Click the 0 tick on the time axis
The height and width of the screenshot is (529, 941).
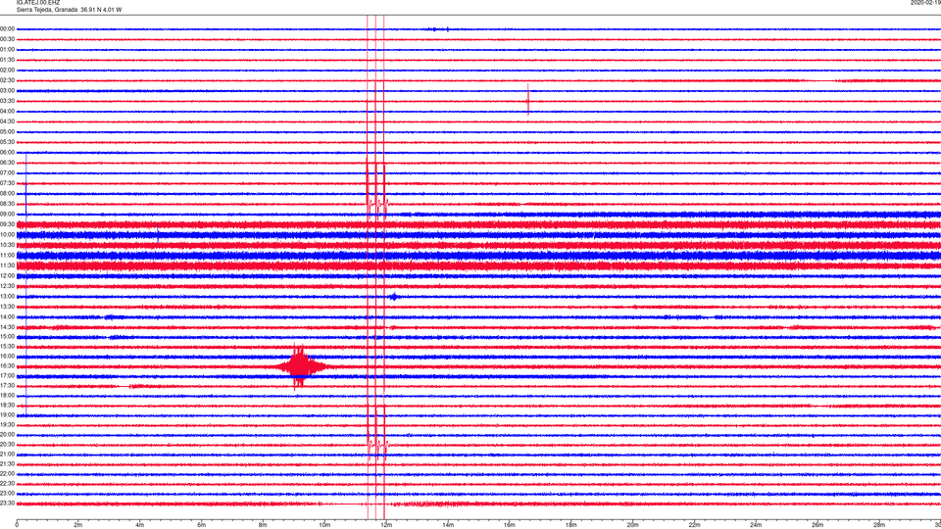(x=17, y=525)
